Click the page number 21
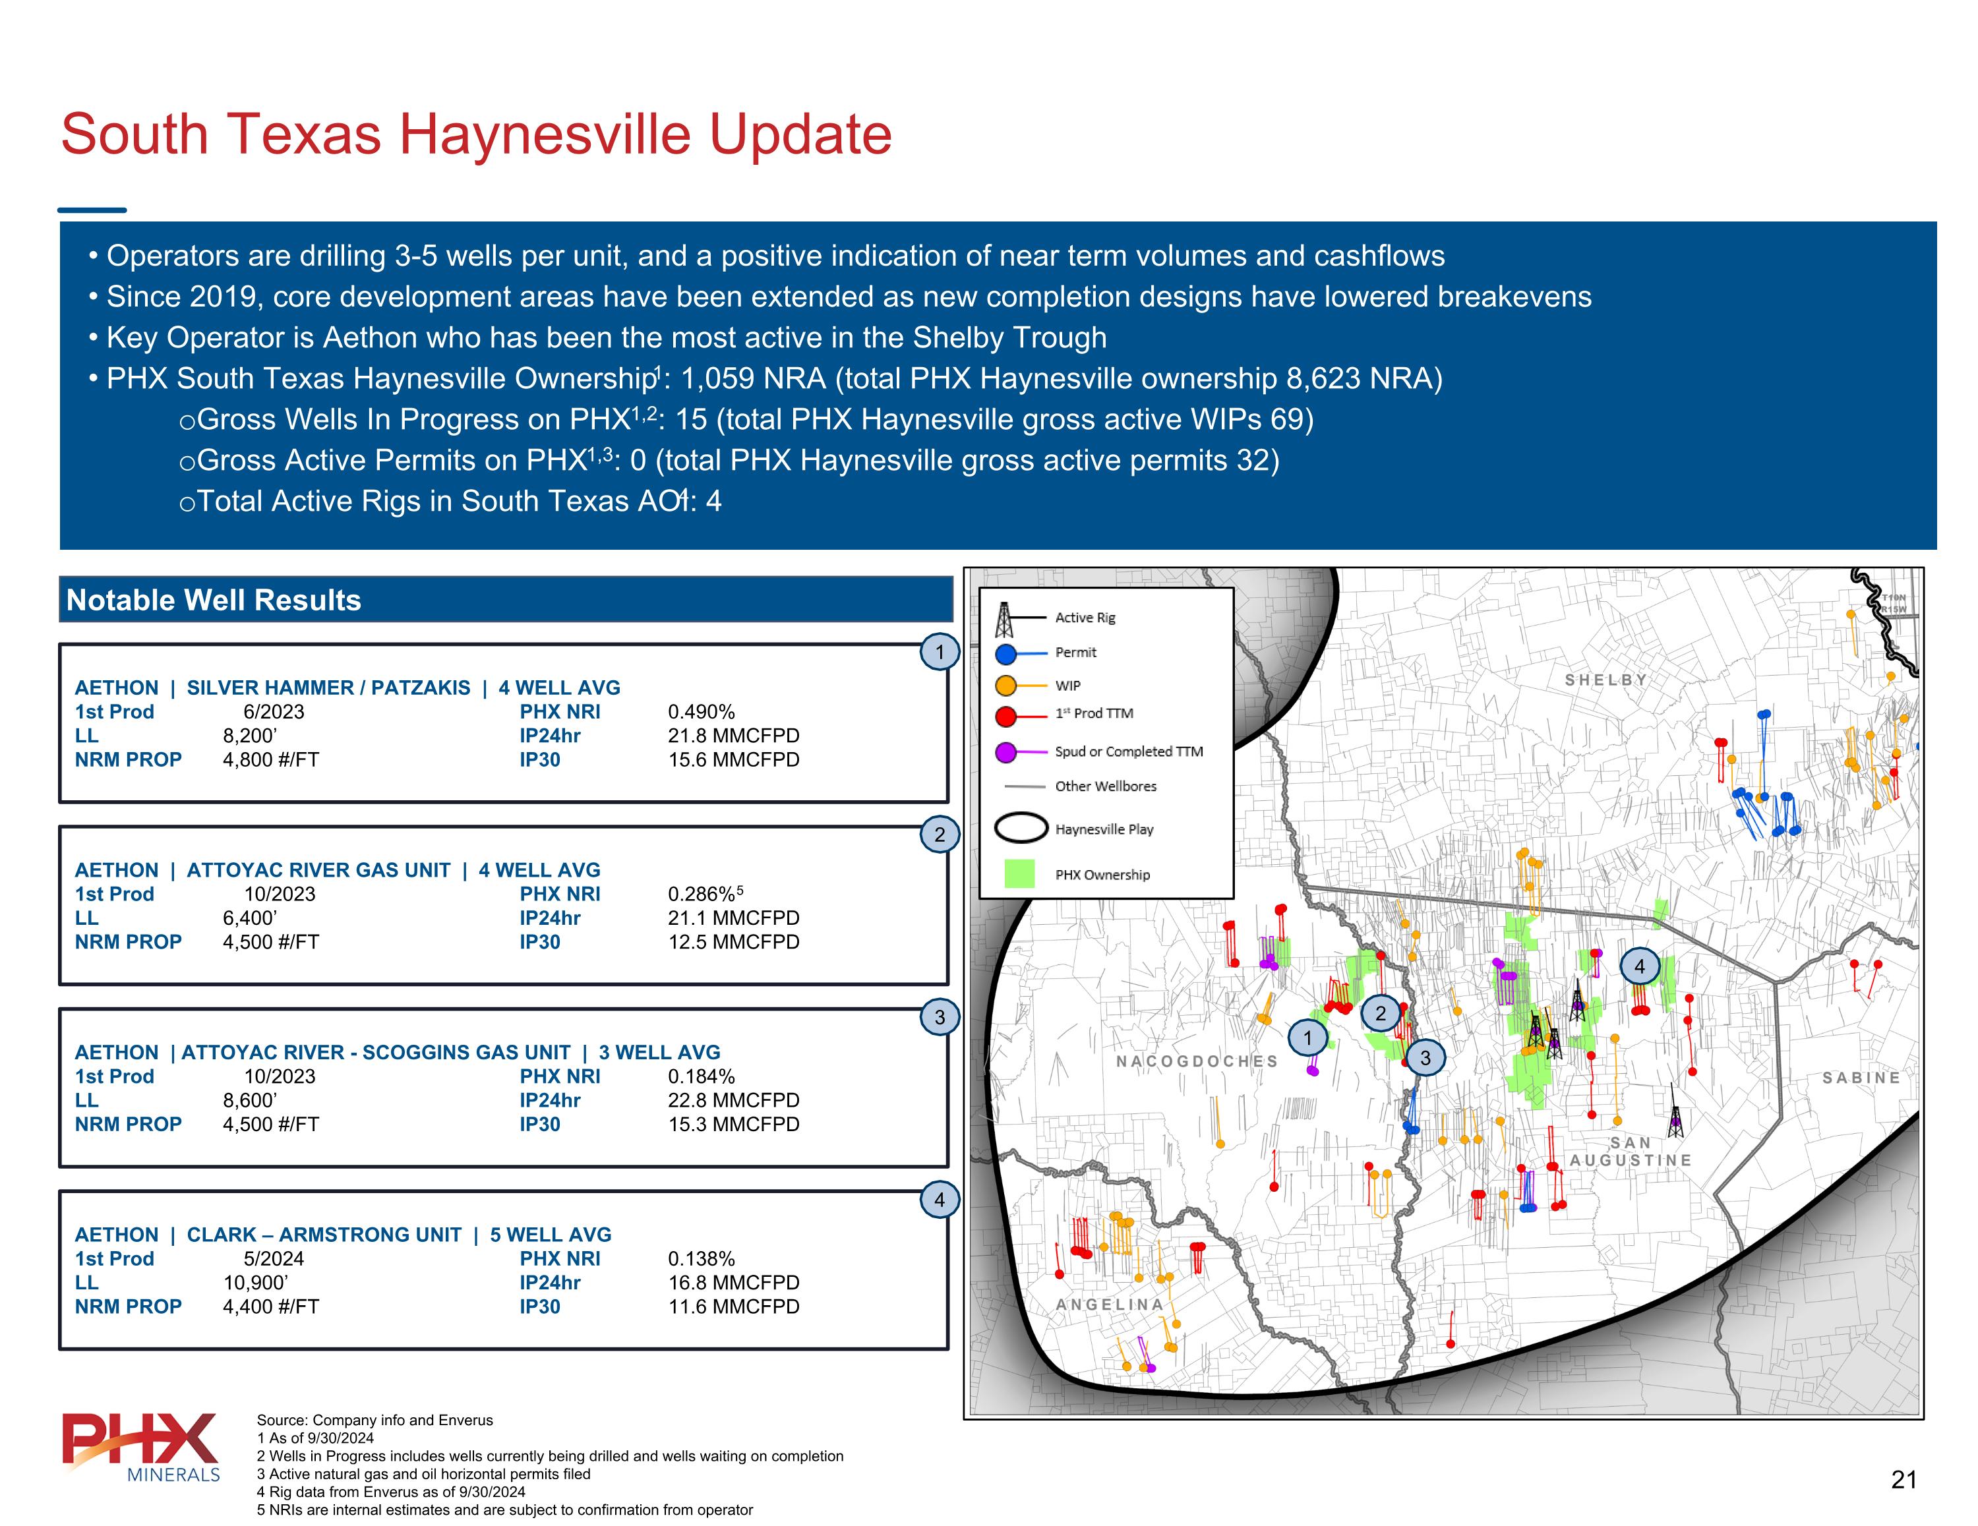The width and height of the screenshot is (1978, 1526). (1903, 1480)
